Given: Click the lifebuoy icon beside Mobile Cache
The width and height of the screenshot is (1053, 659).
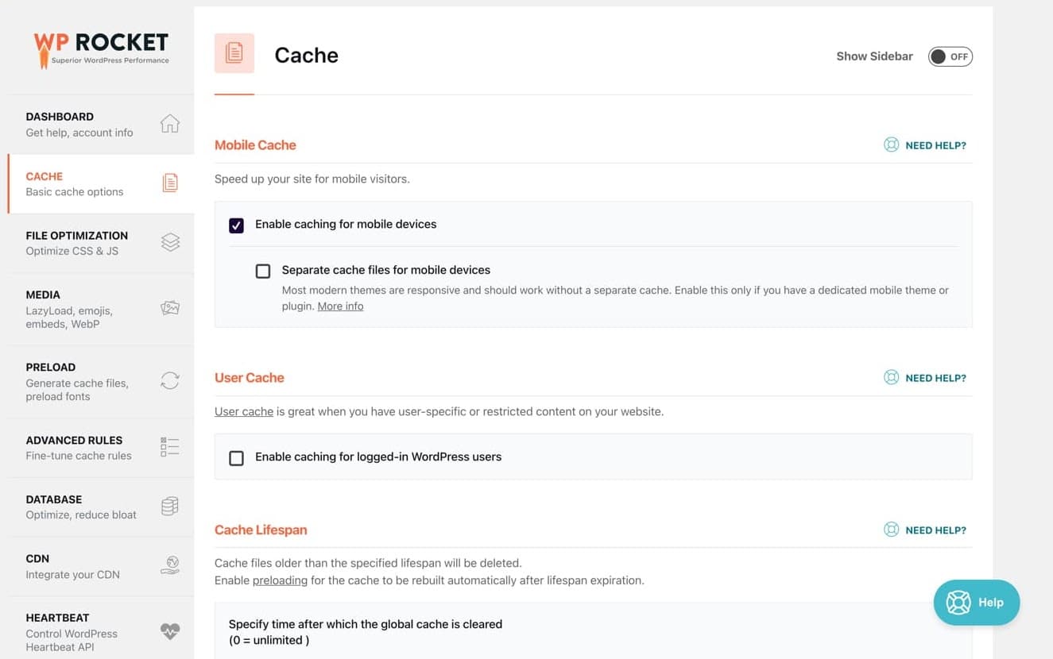Looking at the screenshot, I should click(891, 145).
